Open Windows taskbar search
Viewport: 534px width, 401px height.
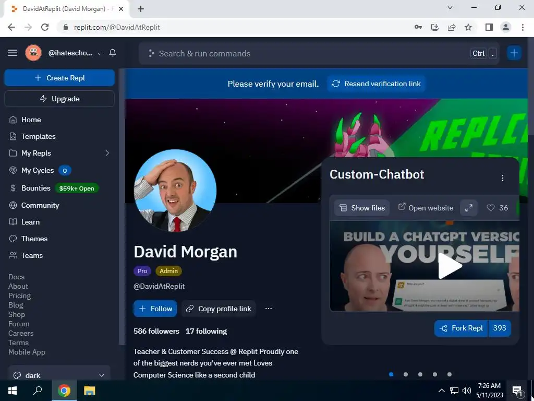[38, 391]
